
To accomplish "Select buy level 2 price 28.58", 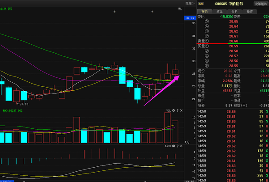I will pyautogui.click(x=234, y=51).
